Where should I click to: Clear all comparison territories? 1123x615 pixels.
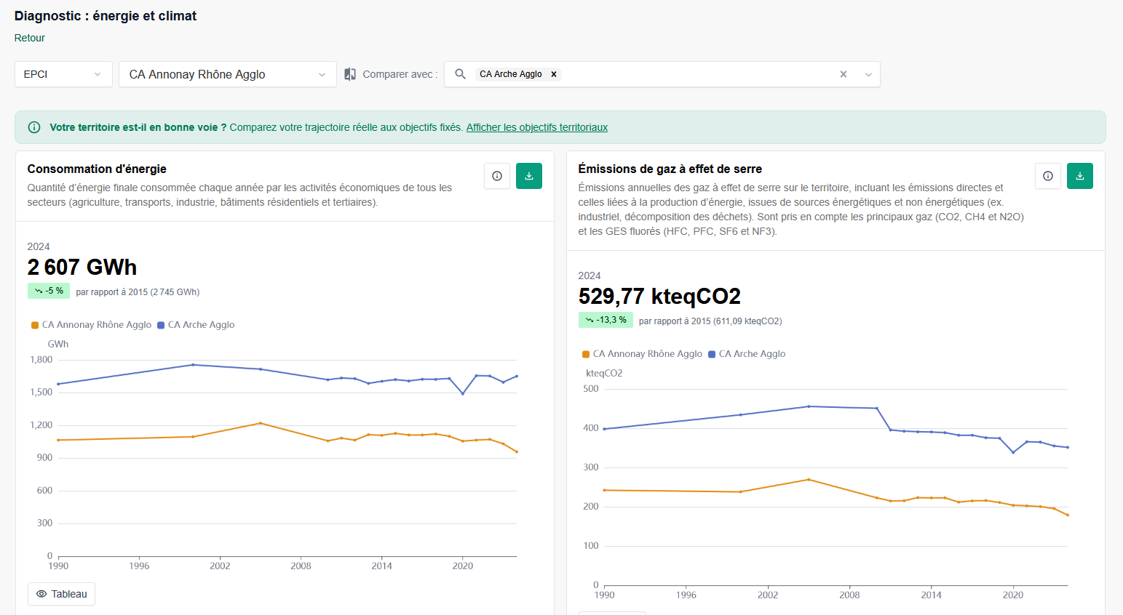point(844,74)
